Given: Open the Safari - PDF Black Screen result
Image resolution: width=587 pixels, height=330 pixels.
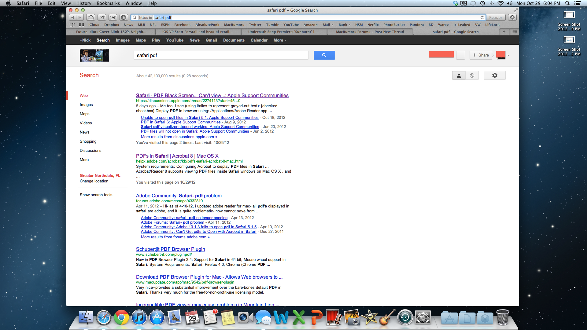Looking at the screenshot, I should point(212,96).
